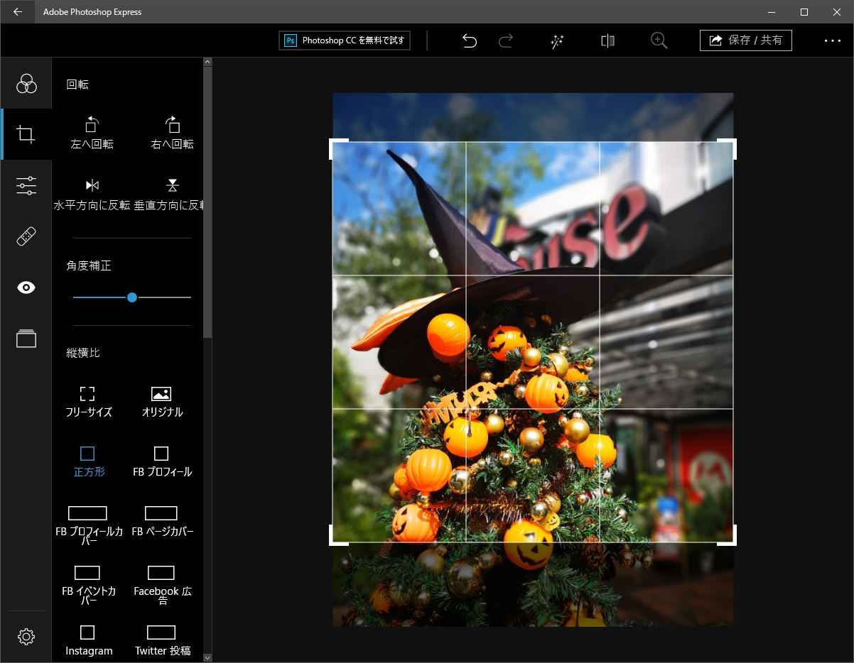Click the zoom magnifier icon
The height and width of the screenshot is (663, 854).
tap(659, 40)
